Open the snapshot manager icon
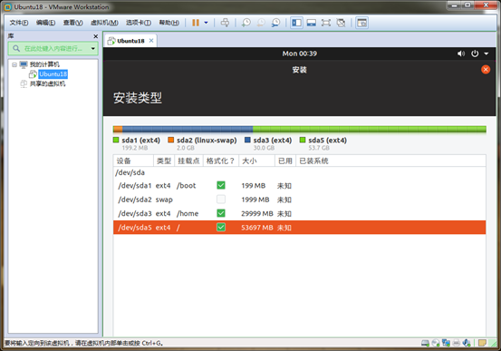Image resolution: width=501 pixels, height=351 pixels. point(275,23)
